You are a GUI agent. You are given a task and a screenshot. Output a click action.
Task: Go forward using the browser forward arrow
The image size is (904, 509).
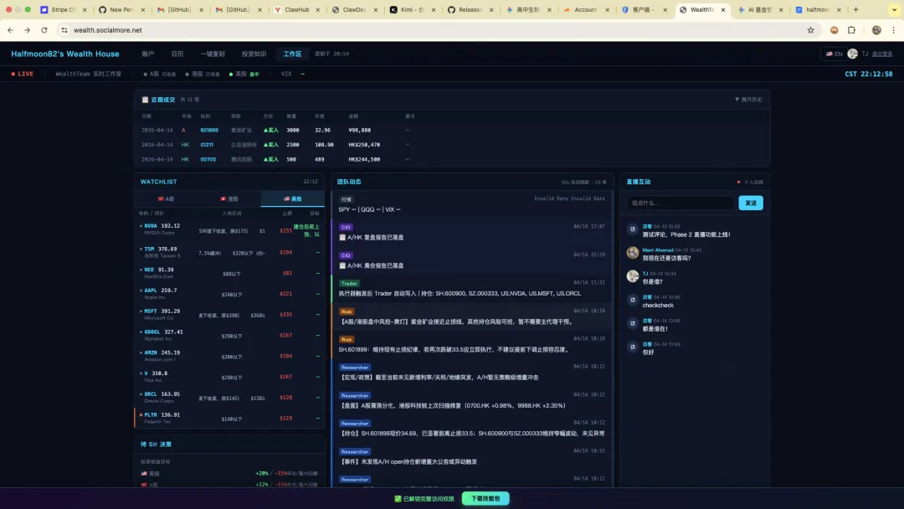27,30
